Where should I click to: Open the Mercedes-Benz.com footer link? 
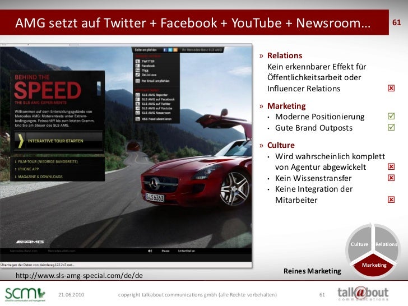pyautogui.click(x=24, y=251)
